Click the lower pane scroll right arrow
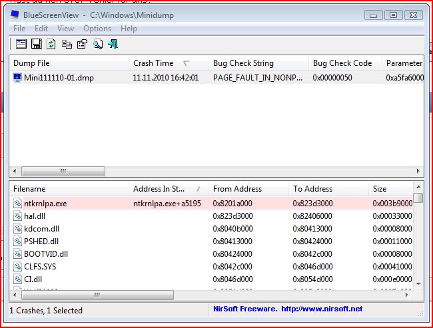 coord(407,295)
